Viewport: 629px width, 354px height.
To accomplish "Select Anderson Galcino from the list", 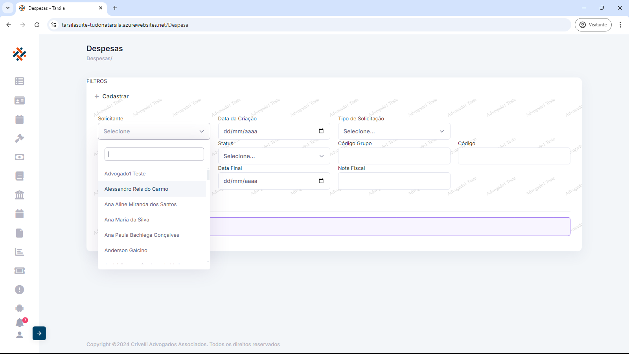I will (x=126, y=251).
